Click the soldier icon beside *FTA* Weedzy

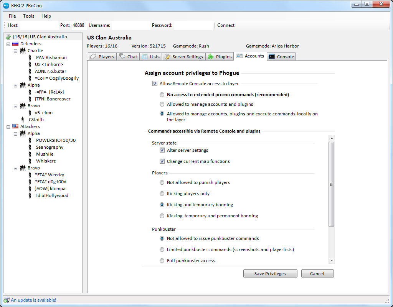coord(30,175)
